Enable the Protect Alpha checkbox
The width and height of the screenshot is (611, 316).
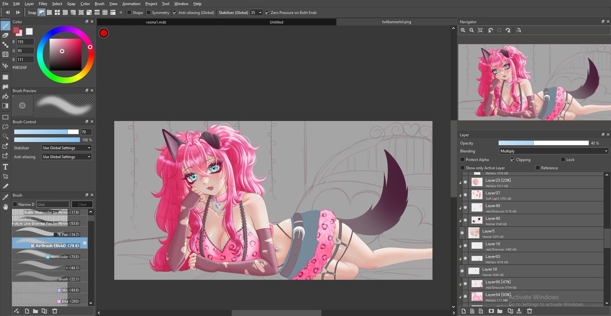pos(462,160)
